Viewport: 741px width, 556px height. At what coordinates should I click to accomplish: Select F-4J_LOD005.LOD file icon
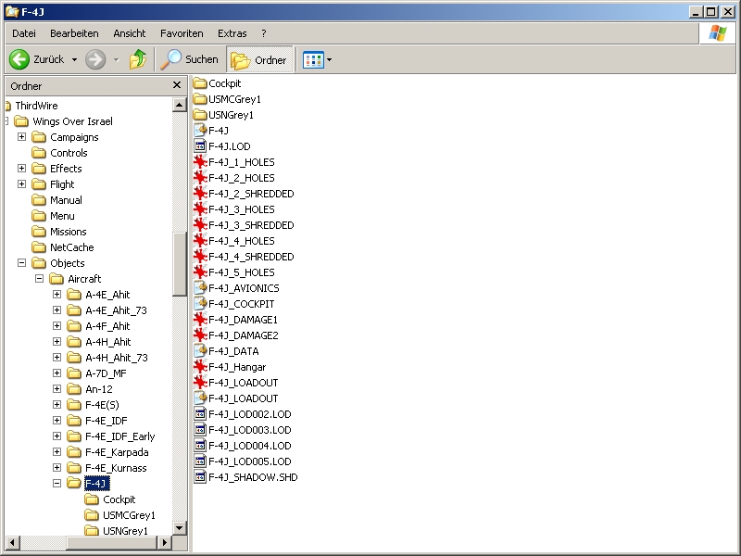pyautogui.click(x=200, y=461)
